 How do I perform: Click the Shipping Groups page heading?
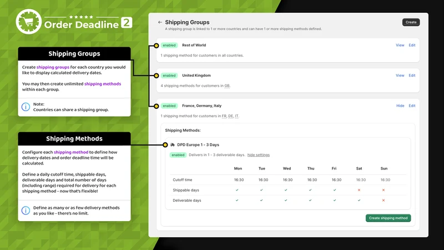click(x=187, y=22)
